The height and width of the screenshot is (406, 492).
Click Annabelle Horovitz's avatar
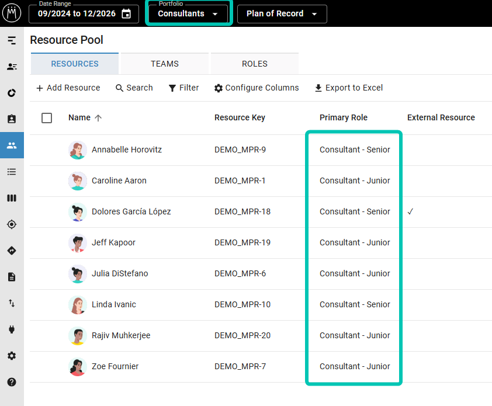point(78,150)
